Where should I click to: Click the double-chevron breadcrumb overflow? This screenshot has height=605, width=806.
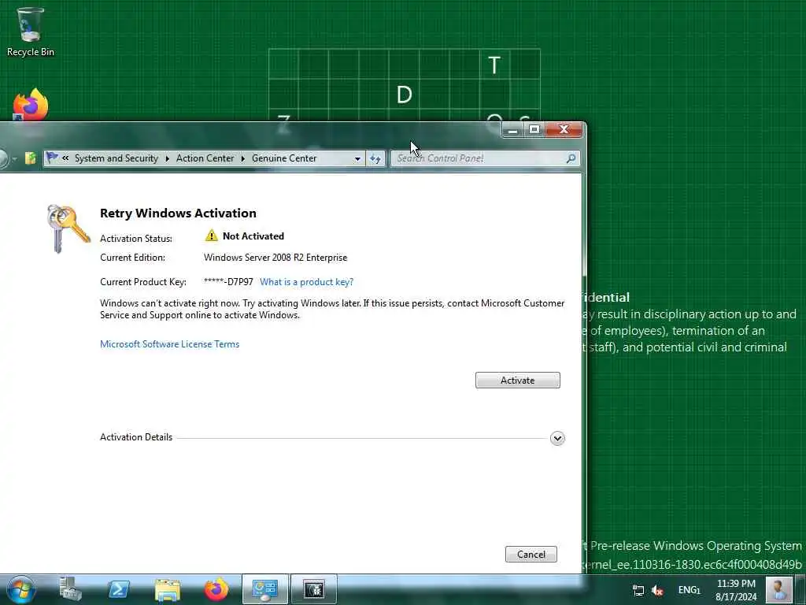tap(65, 158)
